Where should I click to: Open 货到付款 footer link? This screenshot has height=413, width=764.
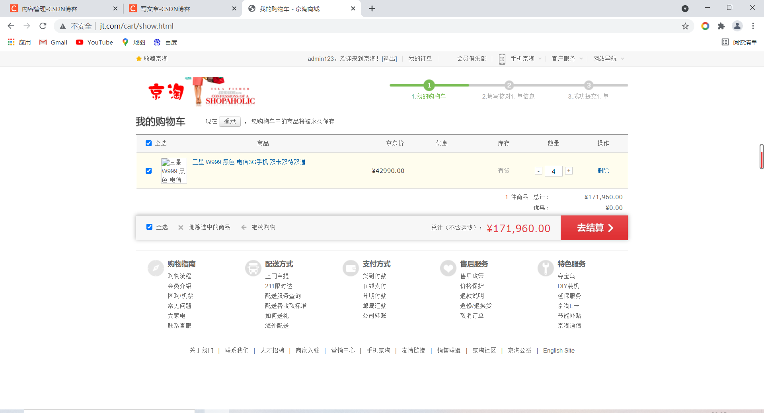pyautogui.click(x=374, y=276)
